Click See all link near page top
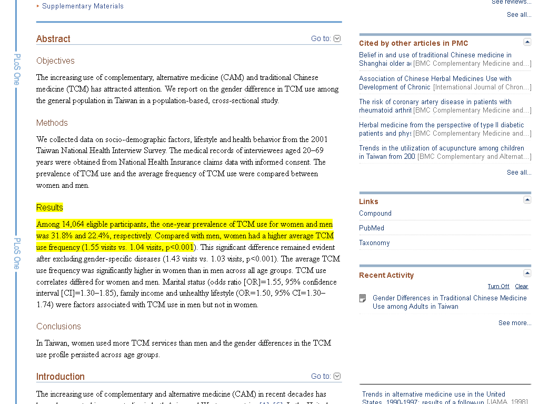 pyautogui.click(x=518, y=14)
